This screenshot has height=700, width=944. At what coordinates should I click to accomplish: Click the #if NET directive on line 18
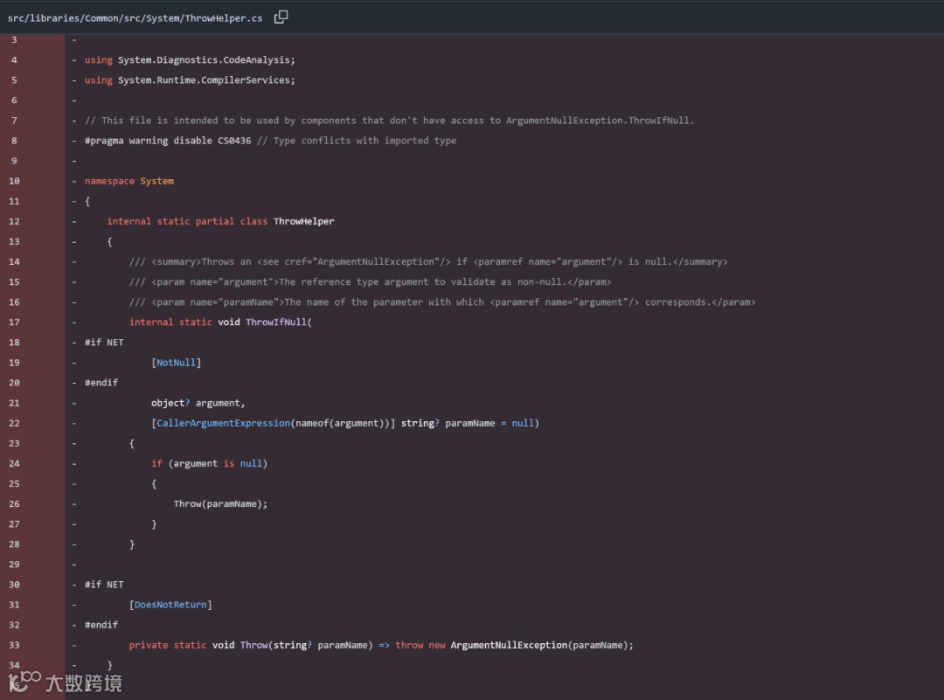tap(104, 343)
